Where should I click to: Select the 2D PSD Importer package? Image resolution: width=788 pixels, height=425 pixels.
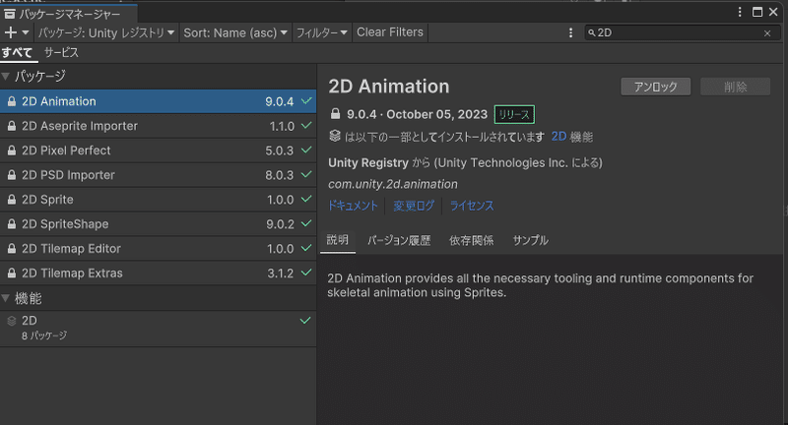coord(158,175)
